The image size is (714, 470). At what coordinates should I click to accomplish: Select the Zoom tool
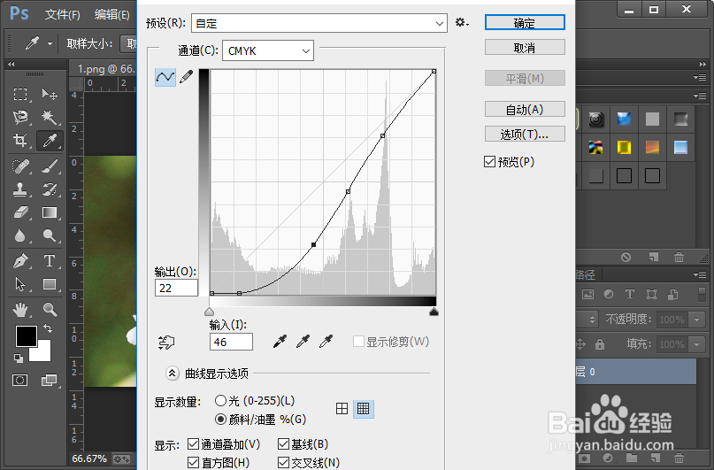tap(50, 310)
